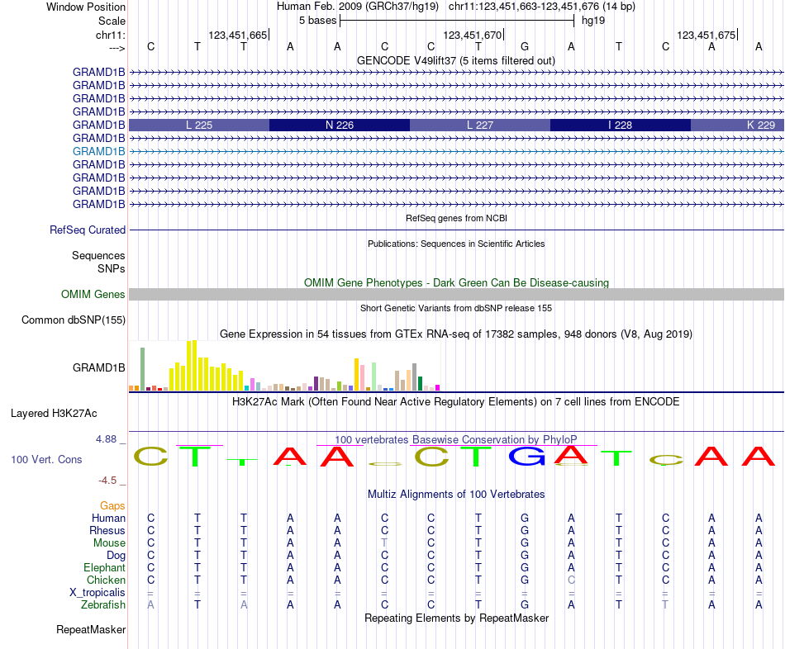Click the 100 Vert. Cons track label
Image resolution: width=785 pixels, height=649 pixels.
46,459
